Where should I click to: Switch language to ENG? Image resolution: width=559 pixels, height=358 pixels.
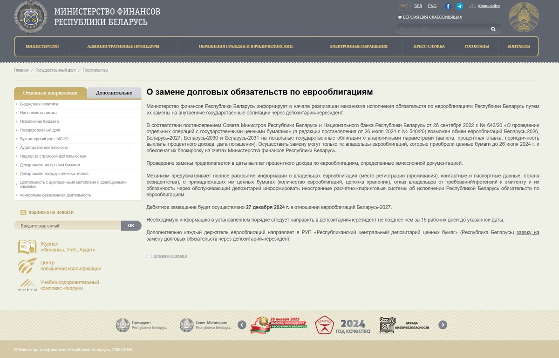click(x=432, y=6)
